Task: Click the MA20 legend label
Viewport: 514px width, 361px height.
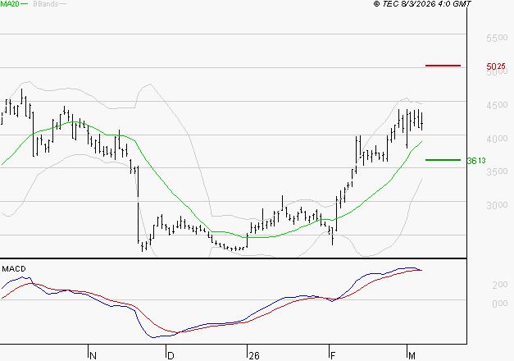Action: [9, 4]
